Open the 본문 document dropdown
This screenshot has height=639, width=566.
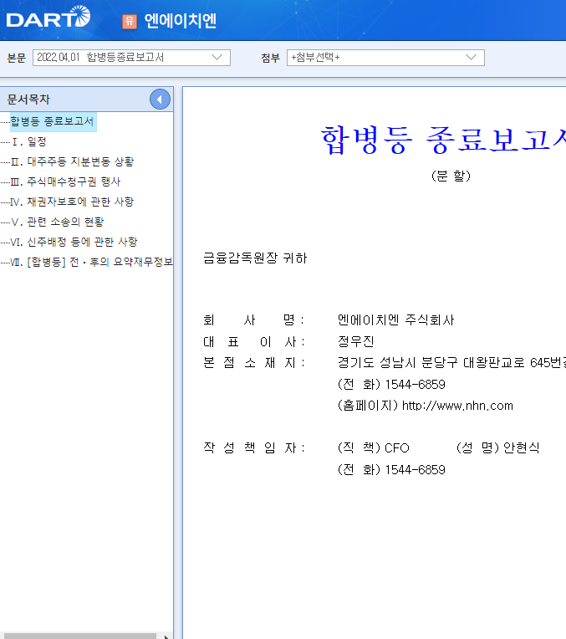131,58
